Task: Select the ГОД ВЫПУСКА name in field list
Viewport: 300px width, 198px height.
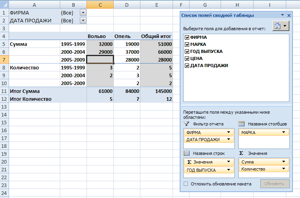Action: point(206,51)
